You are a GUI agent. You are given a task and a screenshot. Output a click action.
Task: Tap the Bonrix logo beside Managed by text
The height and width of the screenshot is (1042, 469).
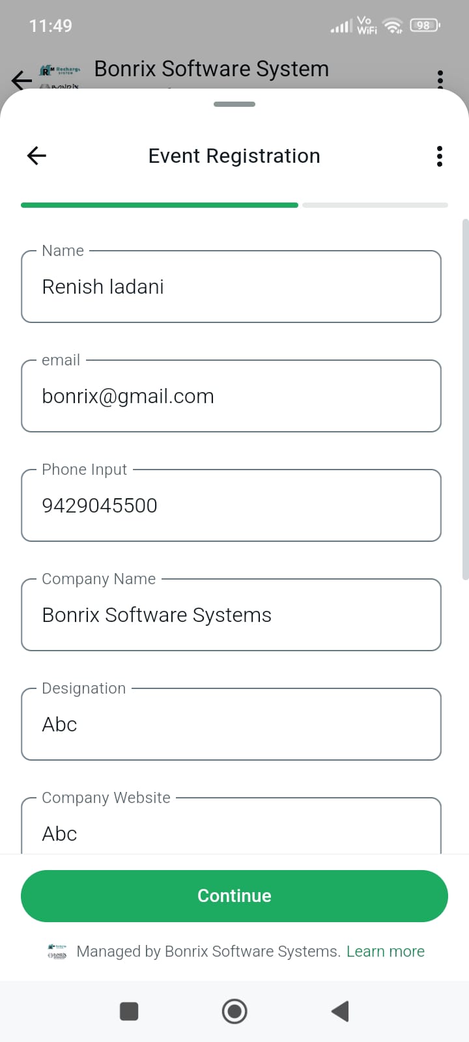(57, 951)
